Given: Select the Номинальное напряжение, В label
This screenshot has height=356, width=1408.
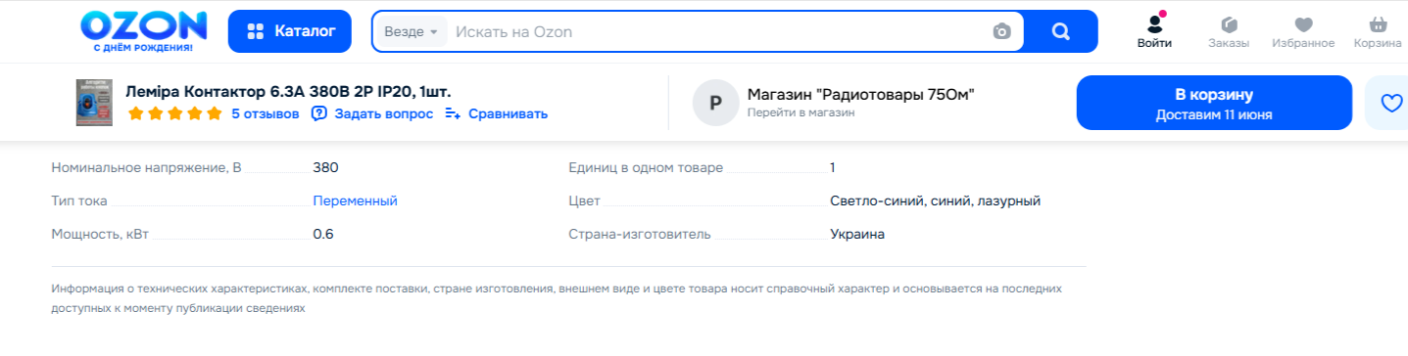Looking at the screenshot, I should [x=146, y=167].
